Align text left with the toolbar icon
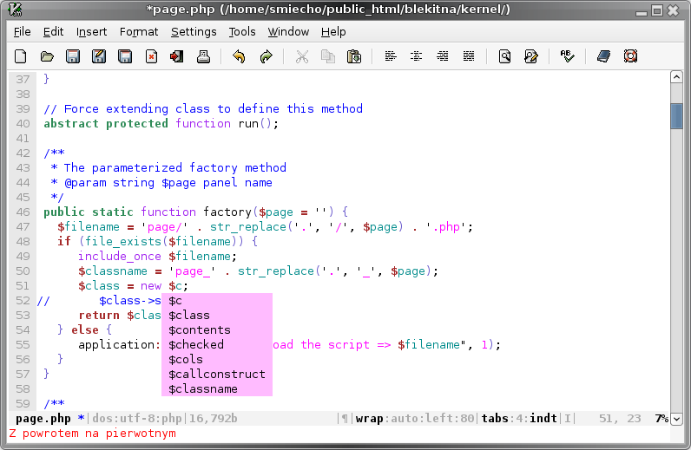The width and height of the screenshot is (691, 450). tap(391, 56)
